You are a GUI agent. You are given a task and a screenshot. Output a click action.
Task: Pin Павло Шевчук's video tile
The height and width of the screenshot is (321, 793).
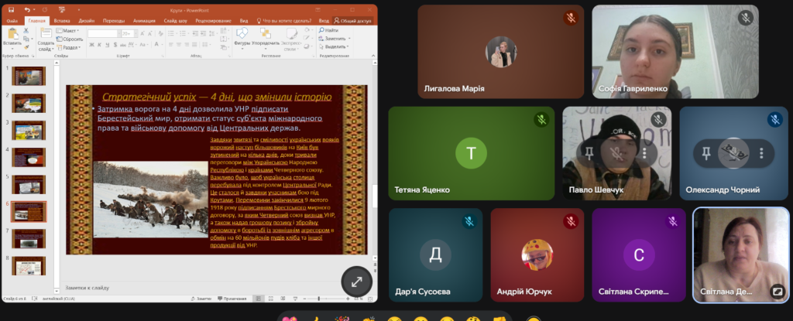(590, 152)
